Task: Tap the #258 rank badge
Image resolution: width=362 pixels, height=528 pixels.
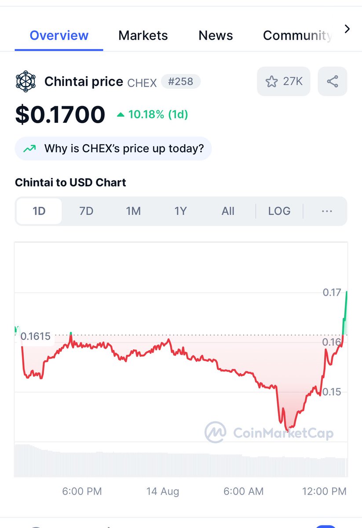Action: point(181,81)
